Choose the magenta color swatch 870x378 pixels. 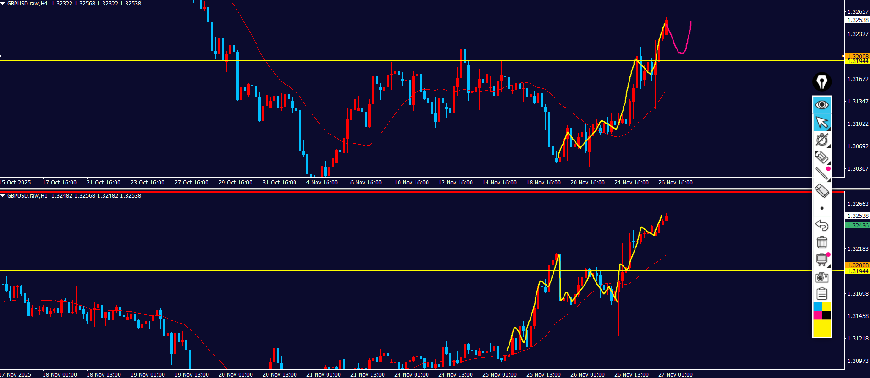(x=817, y=315)
